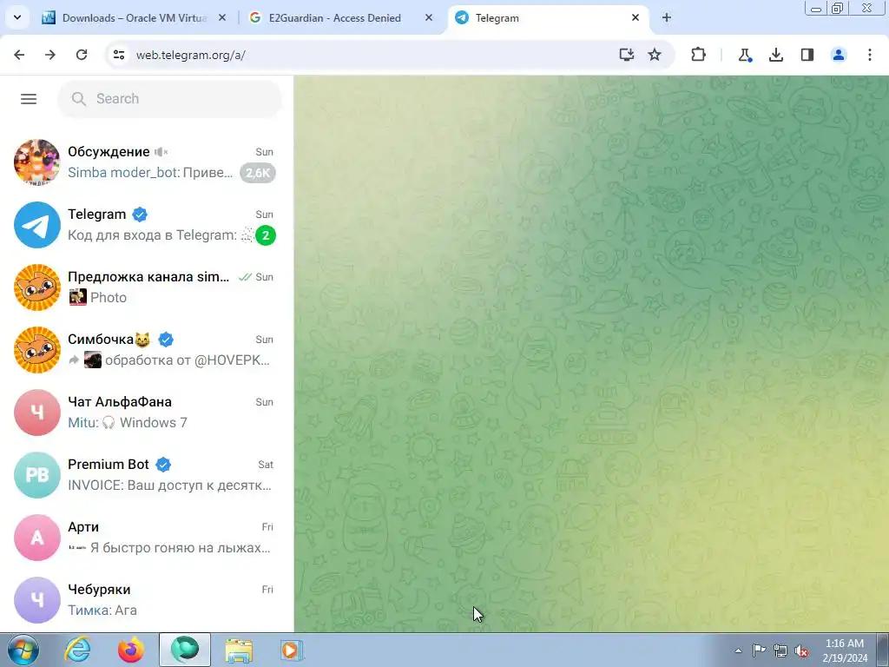Expand the tab search dropdown
Image resolution: width=889 pixels, height=667 pixels.
(x=17, y=17)
